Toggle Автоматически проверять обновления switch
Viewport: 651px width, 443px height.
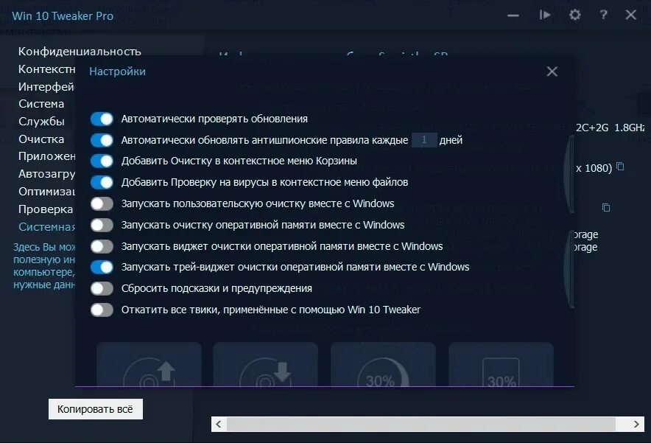[x=102, y=119]
